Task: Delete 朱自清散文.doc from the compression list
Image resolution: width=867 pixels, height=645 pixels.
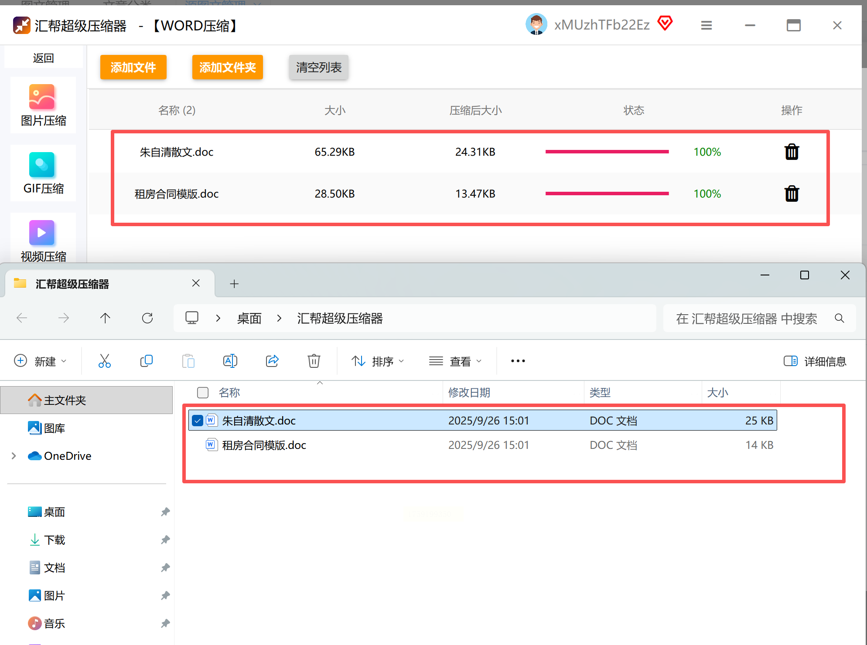Action: pyautogui.click(x=792, y=152)
